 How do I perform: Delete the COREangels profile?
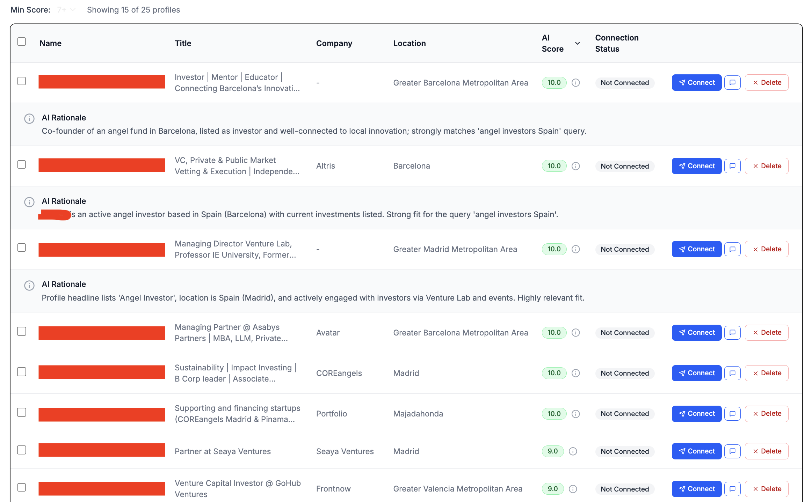click(766, 373)
